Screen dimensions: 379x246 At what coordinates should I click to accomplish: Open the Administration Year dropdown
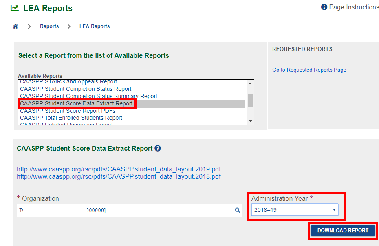coord(295,210)
